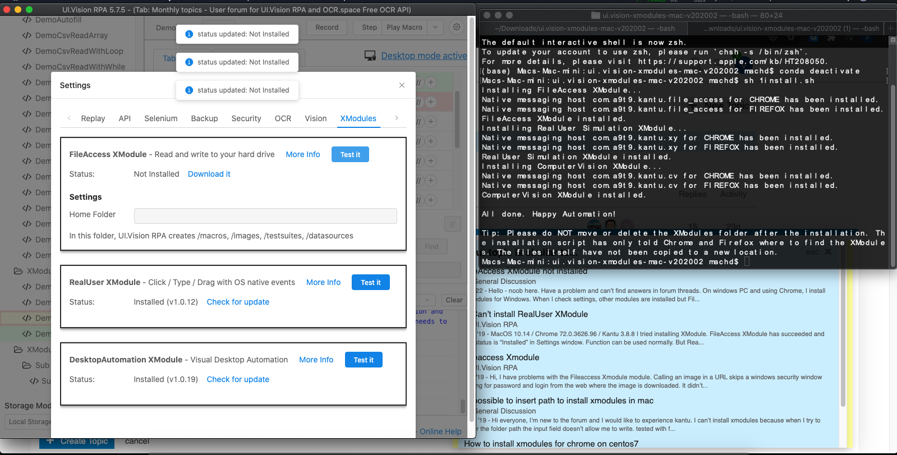Click the DemoCsvReadArray macro code icon
The height and width of the screenshot is (455, 897).
(x=26, y=35)
